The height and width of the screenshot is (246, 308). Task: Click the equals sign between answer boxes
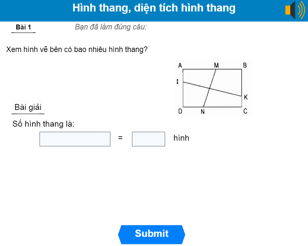(x=120, y=138)
